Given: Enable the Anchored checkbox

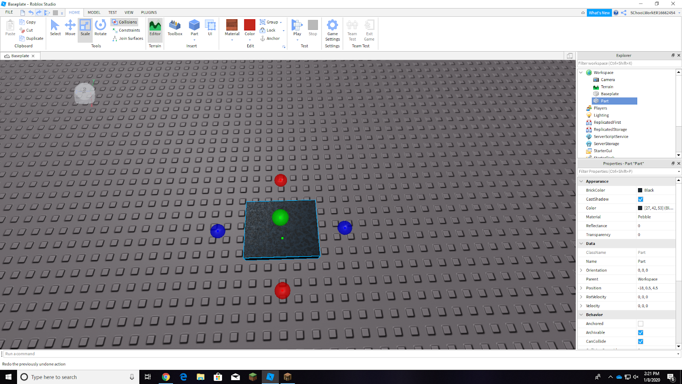Looking at the screenshot, I should [x=640, y=324].
